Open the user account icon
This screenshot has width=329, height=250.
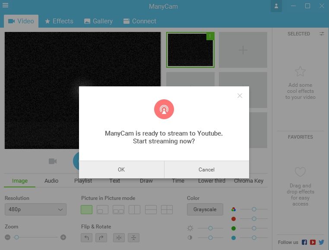tap(276, 6)
